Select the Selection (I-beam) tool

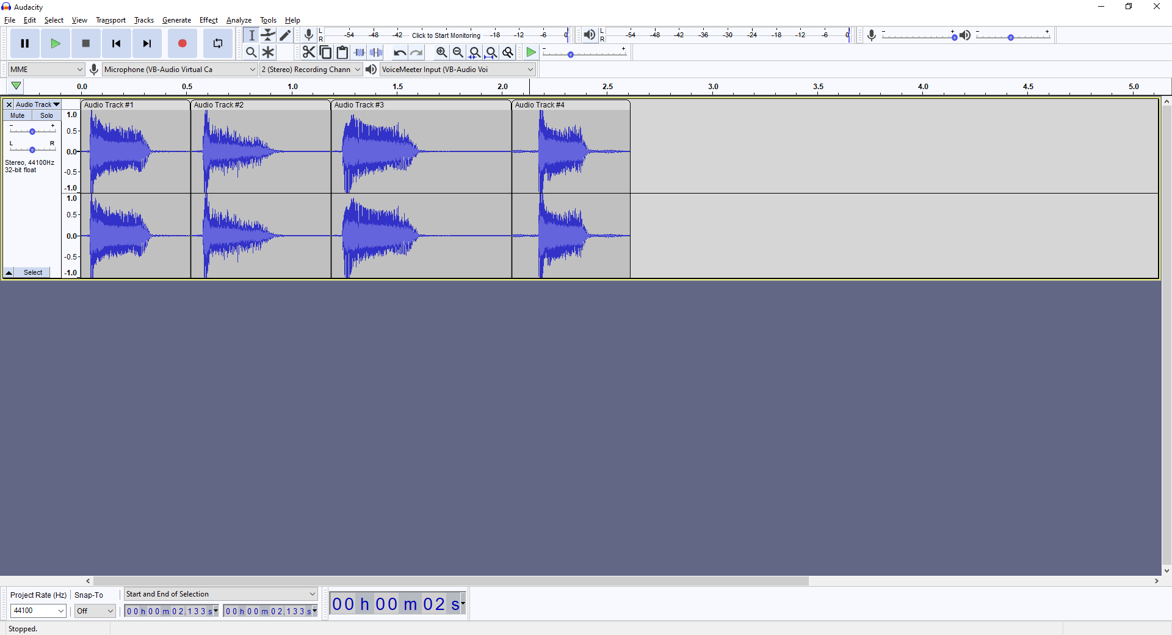[x=251, y=35]
